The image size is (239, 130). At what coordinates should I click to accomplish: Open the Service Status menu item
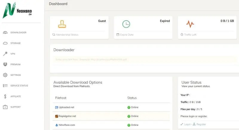[19, 86]
